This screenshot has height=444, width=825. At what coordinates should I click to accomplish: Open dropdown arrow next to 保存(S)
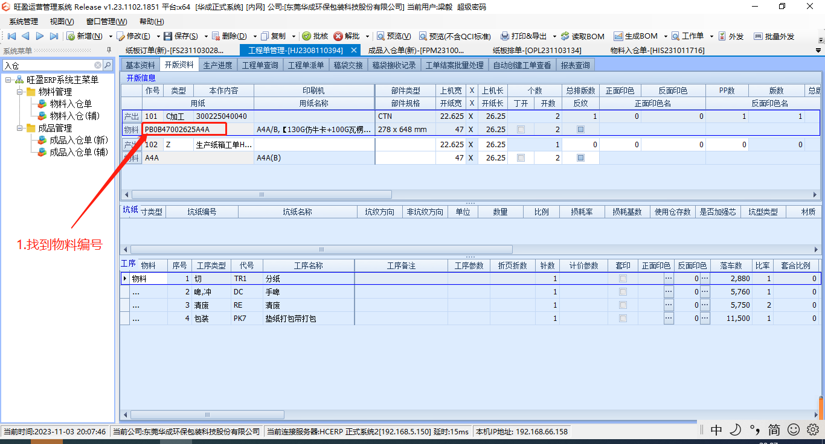pyautogui.click(x=205, y=36)
